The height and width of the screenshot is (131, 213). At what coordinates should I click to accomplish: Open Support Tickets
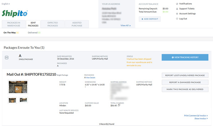pyautogui.click(x=187, y=8)
